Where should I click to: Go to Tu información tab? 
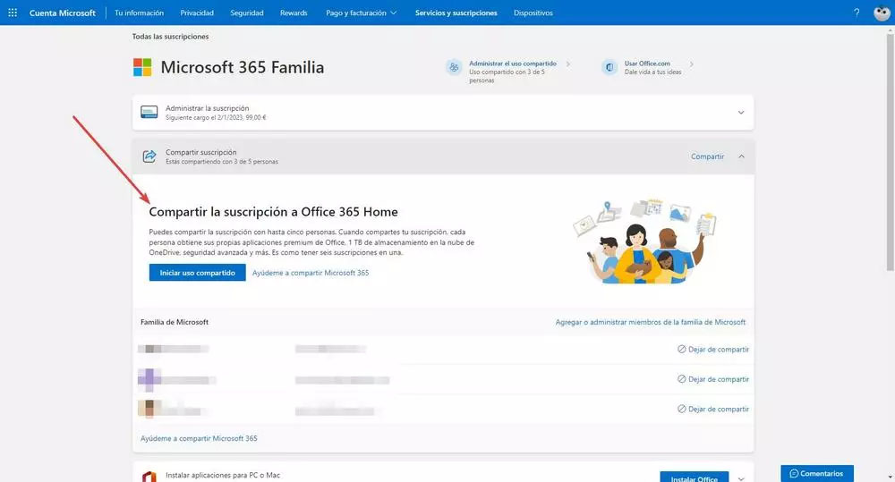139,13
